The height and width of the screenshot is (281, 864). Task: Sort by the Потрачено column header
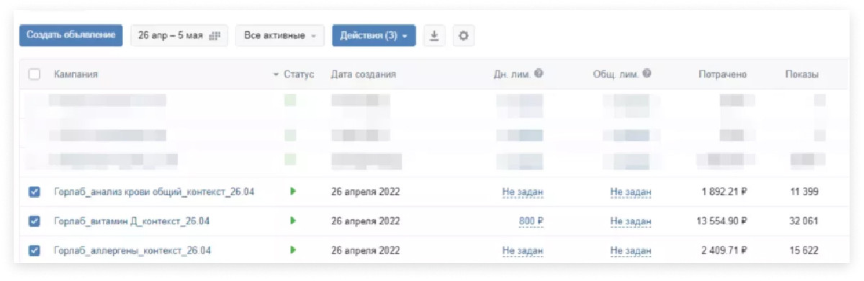tap(722, 74)
